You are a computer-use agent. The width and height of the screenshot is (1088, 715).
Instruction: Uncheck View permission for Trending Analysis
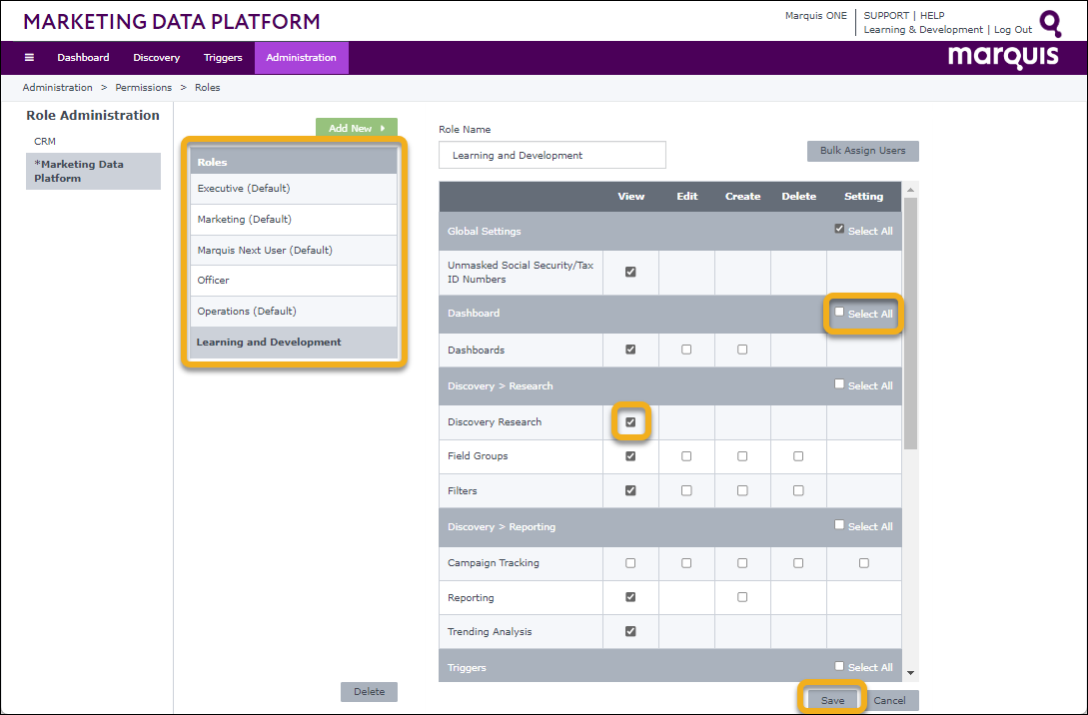(x=630, y=631)
